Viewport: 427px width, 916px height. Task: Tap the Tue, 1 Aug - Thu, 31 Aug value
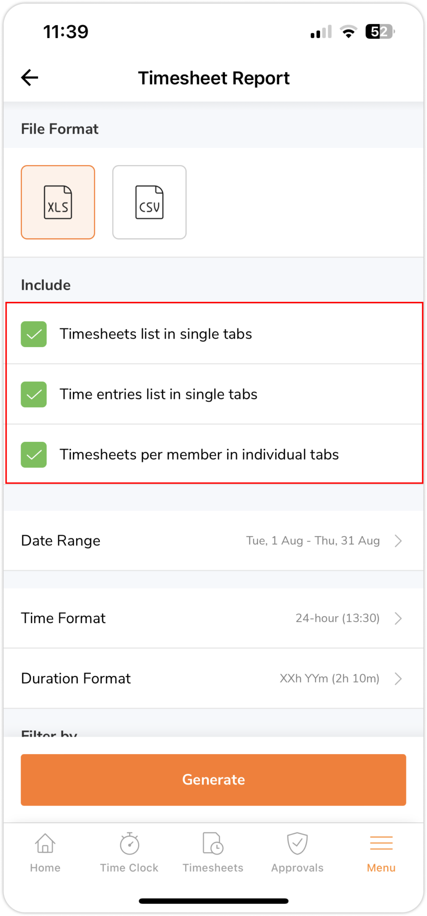coord(313,541)
